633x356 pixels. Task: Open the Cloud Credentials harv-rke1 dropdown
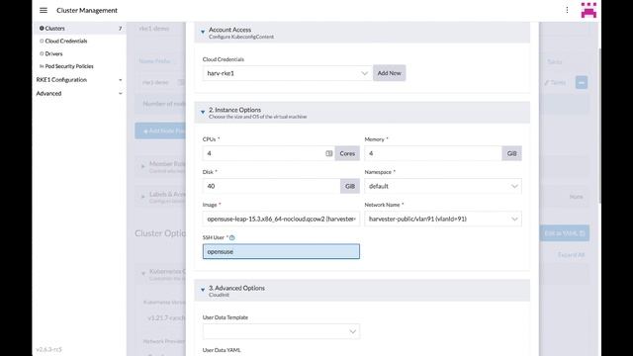pyautogui.click(x=288, y=73)
